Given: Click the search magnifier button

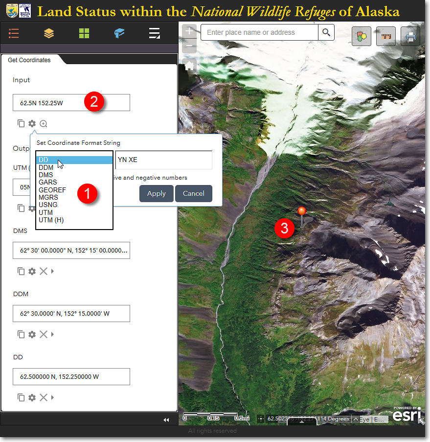Looking at the screenshot, I should tap(326, 33).
